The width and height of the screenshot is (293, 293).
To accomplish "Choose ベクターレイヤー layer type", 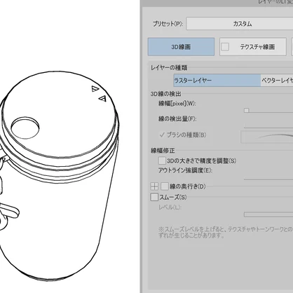I will (x=277, y=81).
